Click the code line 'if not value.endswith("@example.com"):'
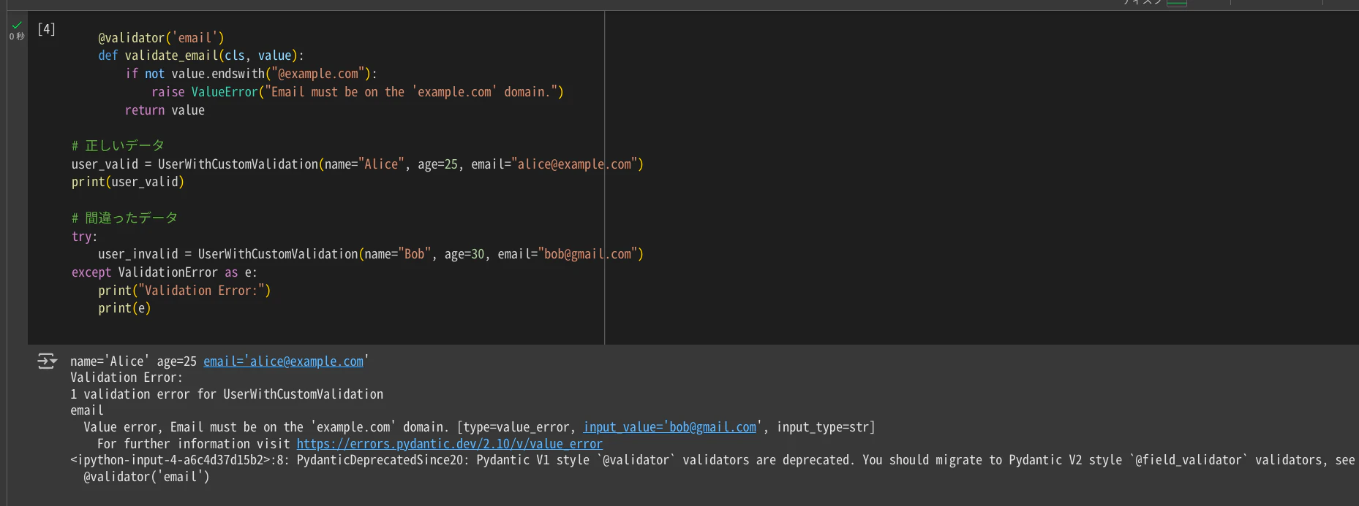 [251, 74]
